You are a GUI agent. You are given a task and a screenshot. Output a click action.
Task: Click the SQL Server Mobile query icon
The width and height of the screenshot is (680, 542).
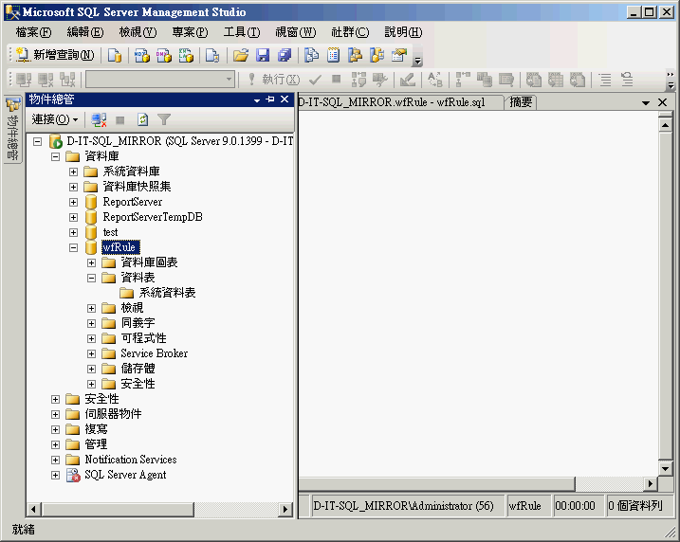click(x=212, y=55)
